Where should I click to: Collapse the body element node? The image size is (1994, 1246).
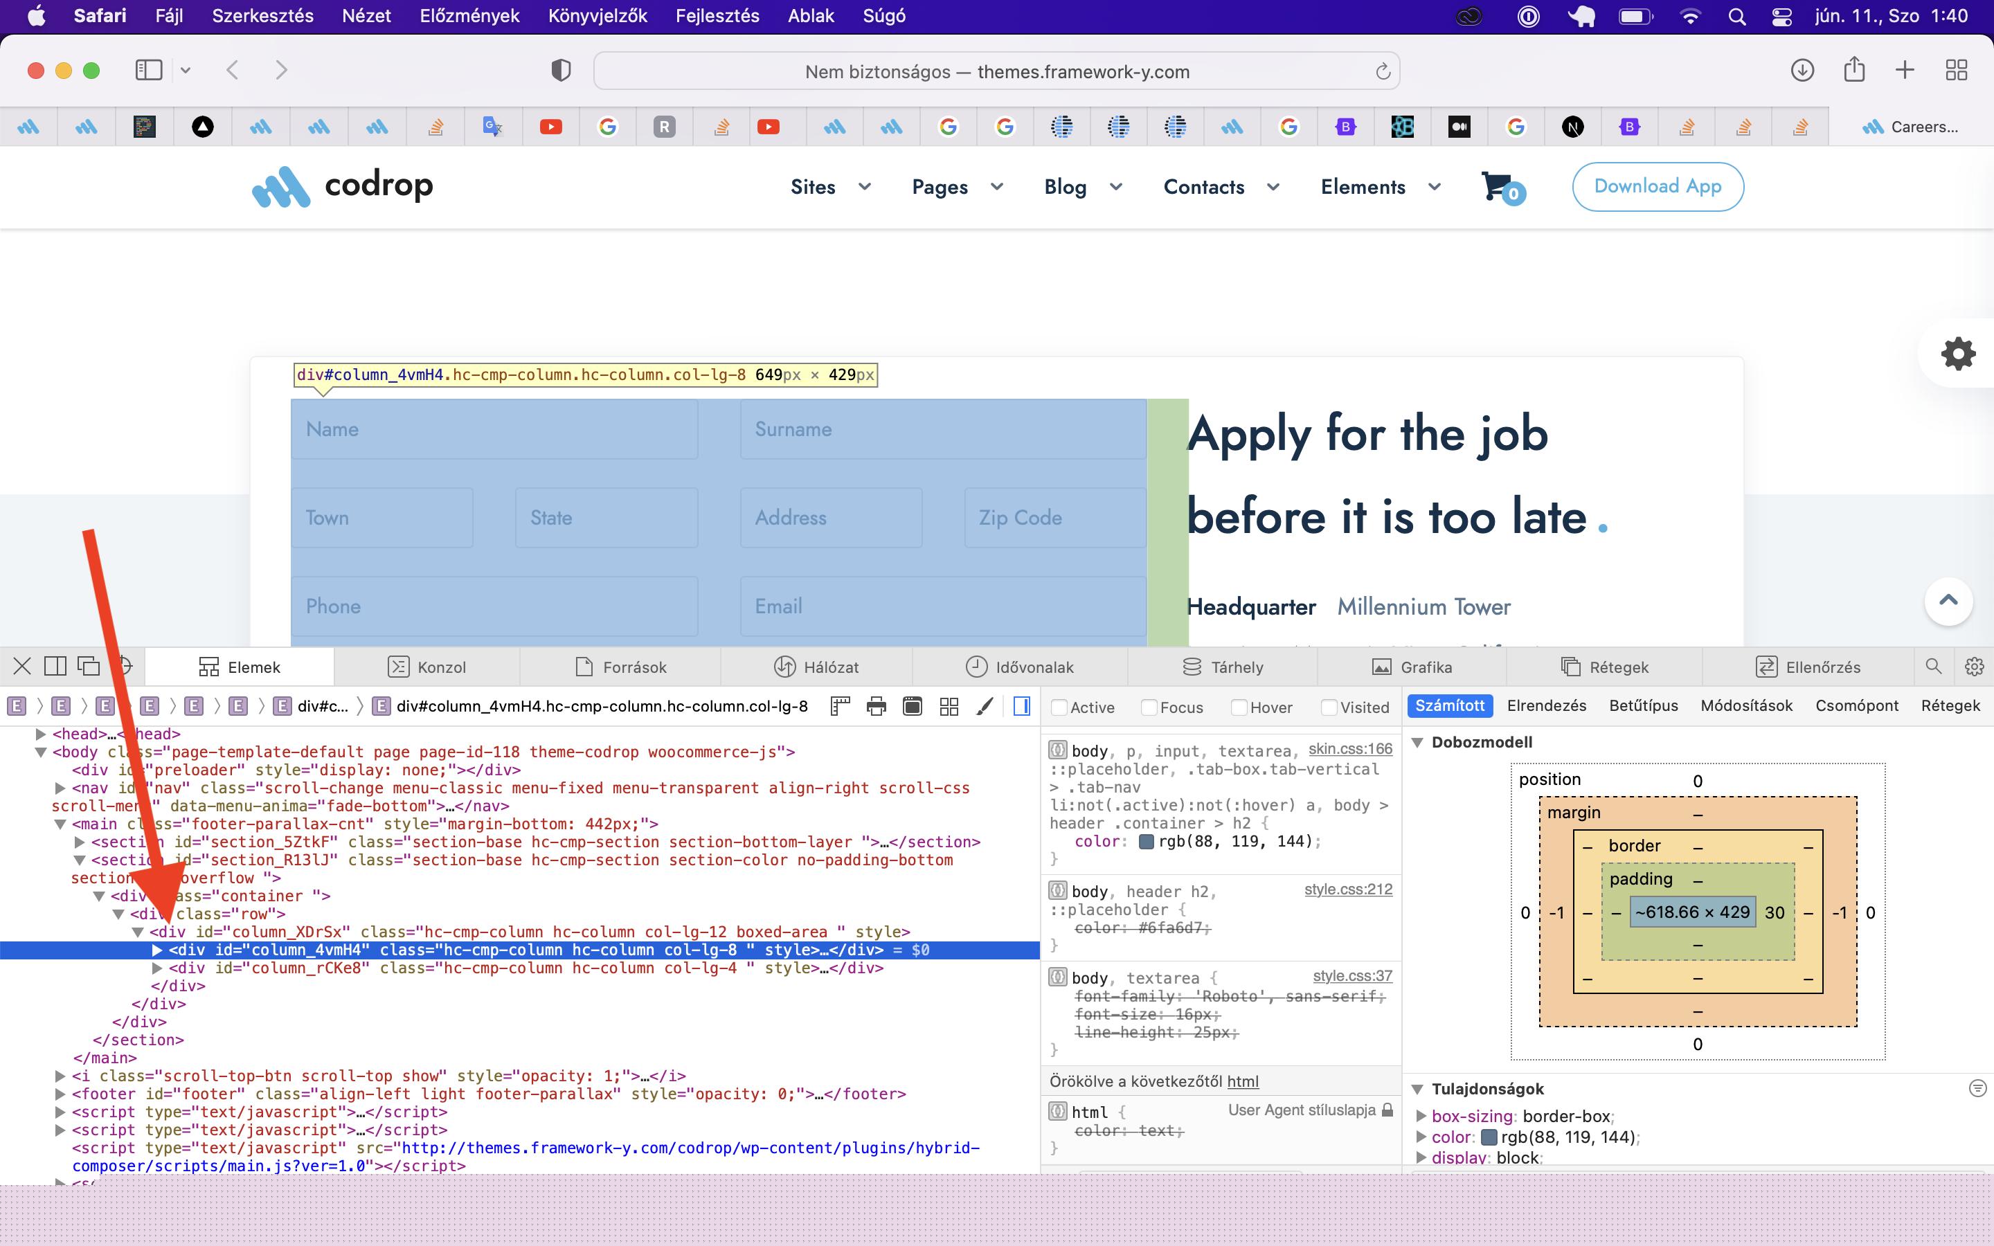pos(40,752)
